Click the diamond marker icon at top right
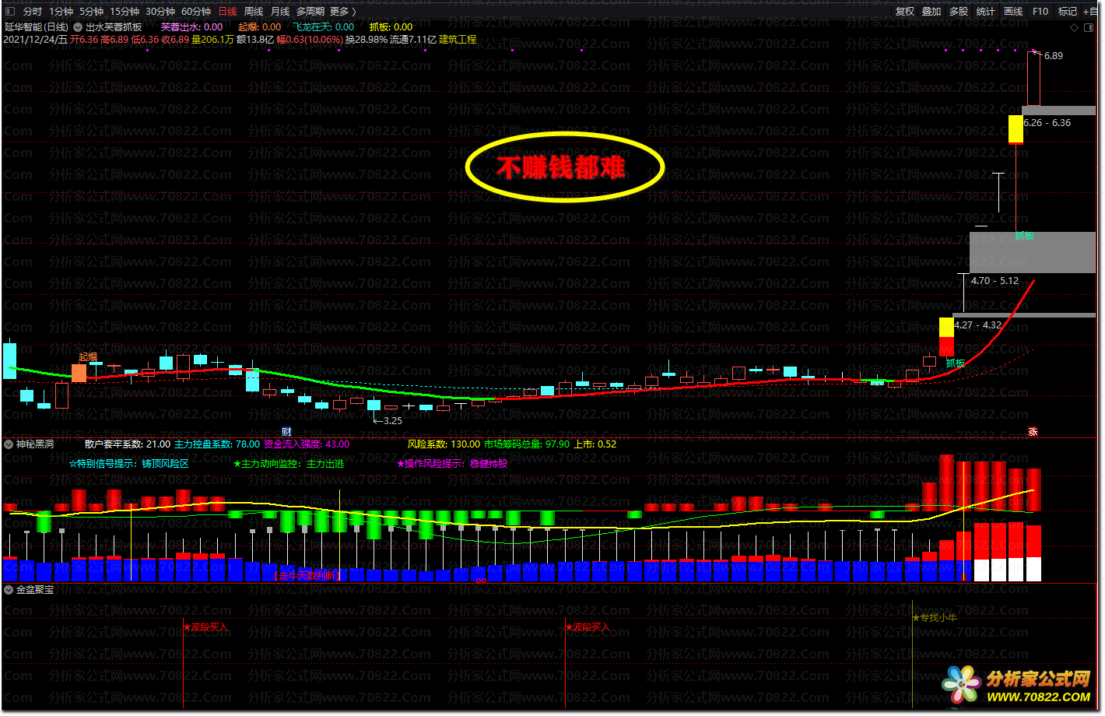The height and width of the screenshot is (716, 1105). 1075,27
